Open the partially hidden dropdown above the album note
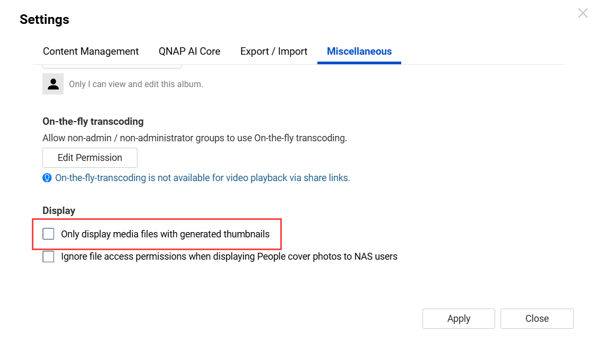596x342 pixels. click(111, 66)
